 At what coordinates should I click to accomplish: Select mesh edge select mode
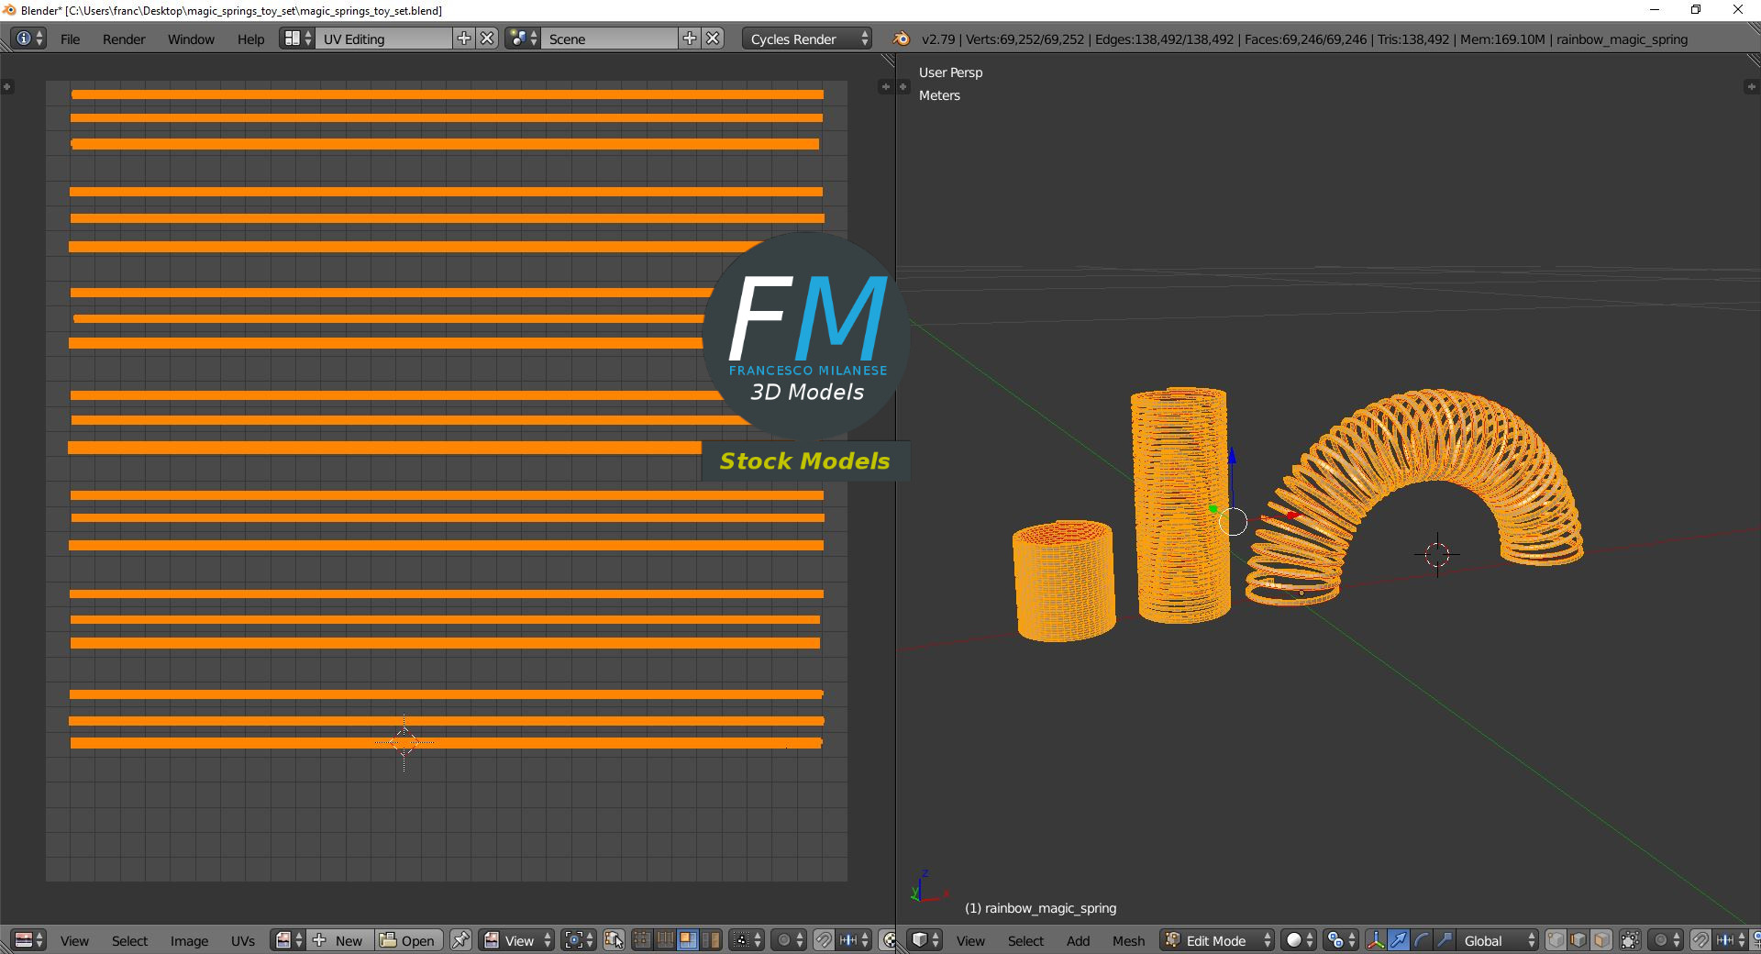1579,940
